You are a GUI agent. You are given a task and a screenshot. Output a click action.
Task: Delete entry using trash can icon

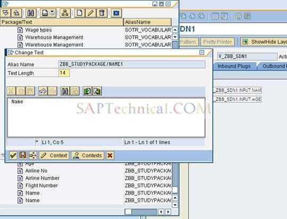pos(102,13)
